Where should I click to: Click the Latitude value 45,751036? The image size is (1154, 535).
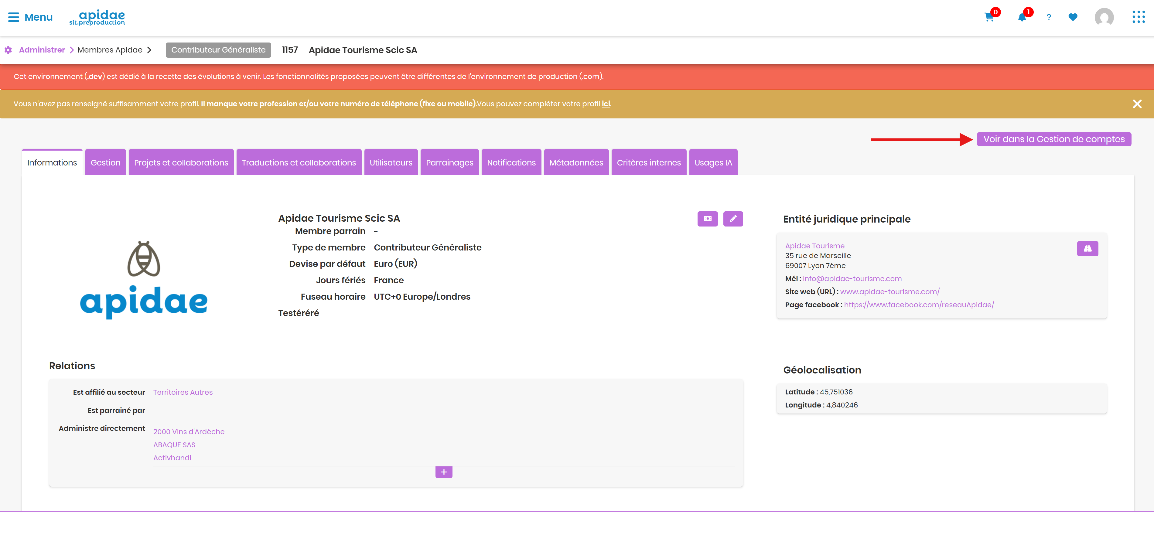tap(836, 392)
